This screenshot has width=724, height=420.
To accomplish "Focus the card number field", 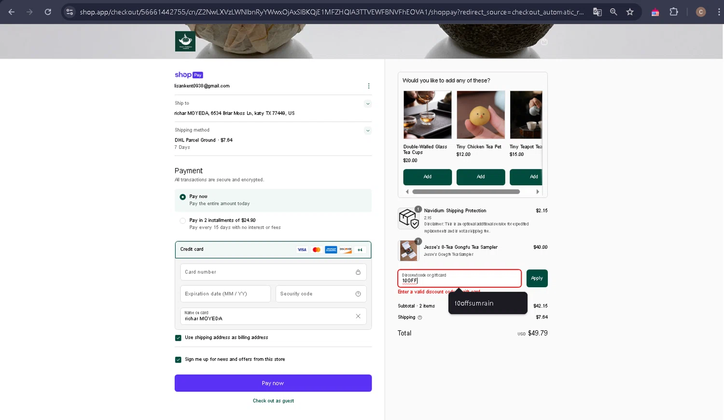I will pyautogui.click(x=273, y=272).
